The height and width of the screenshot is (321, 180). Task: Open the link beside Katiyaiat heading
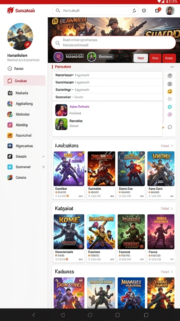pyautogui.click(x=167, y=208)
